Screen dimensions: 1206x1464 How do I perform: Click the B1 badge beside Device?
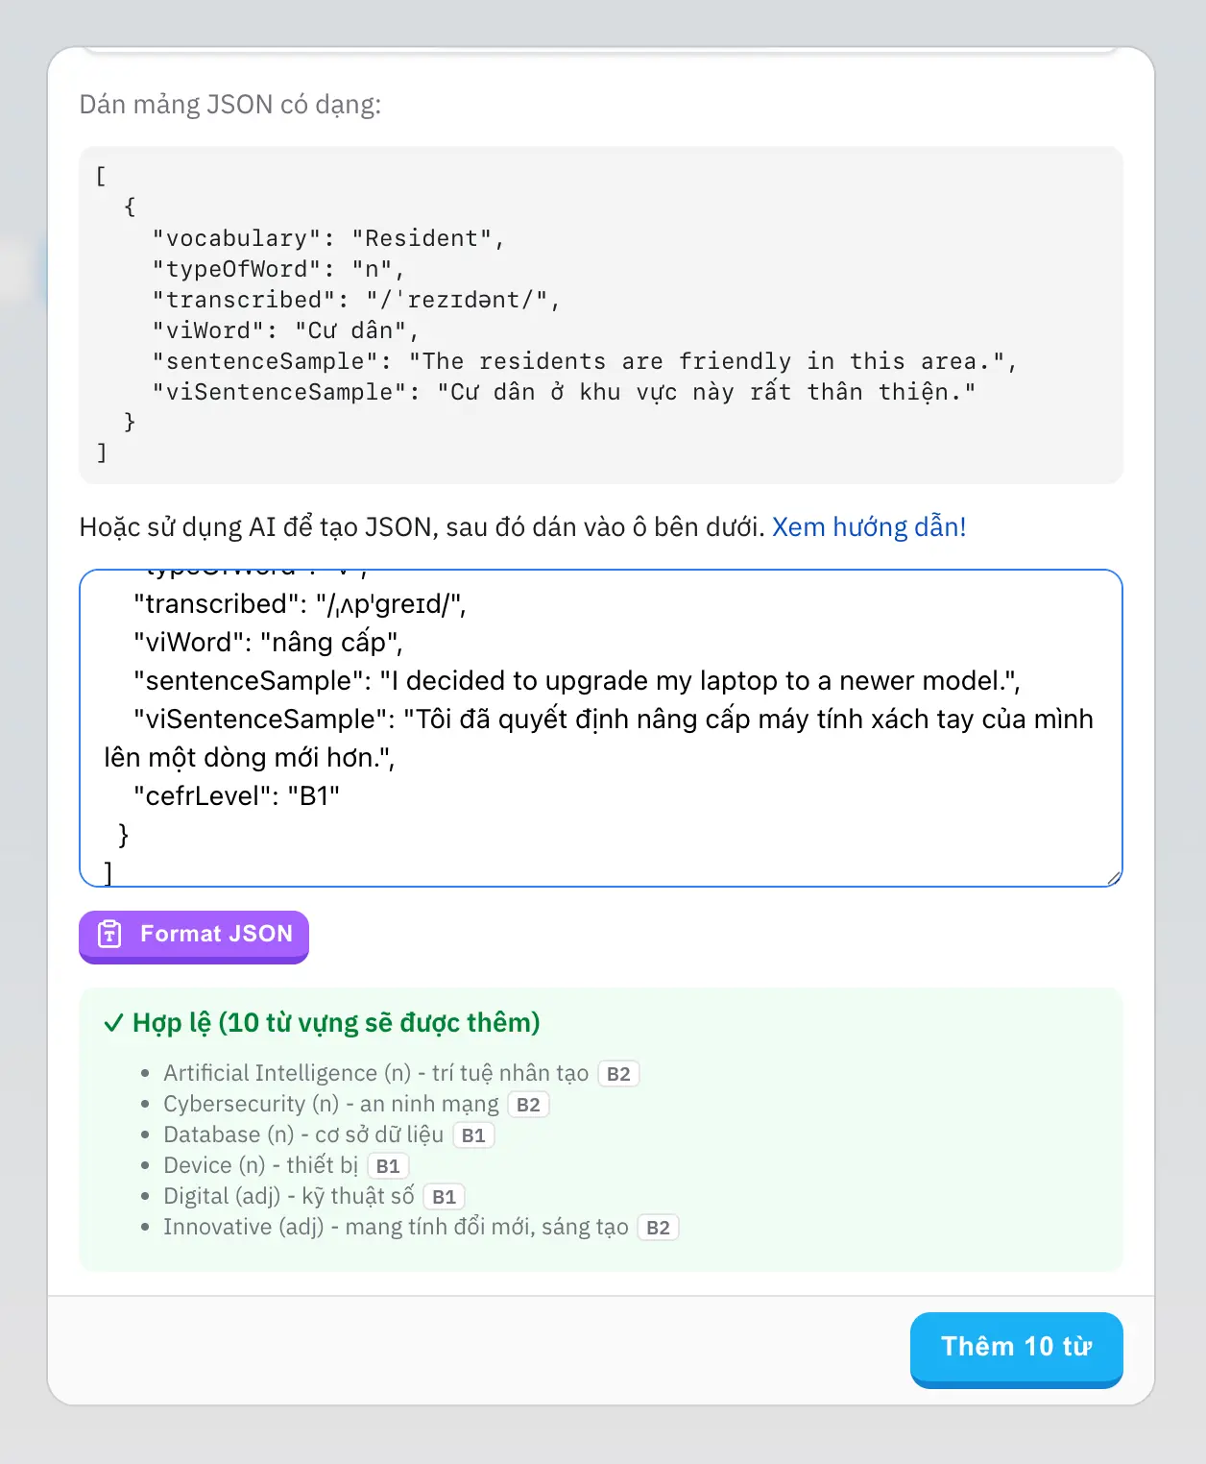point(388,1166)
